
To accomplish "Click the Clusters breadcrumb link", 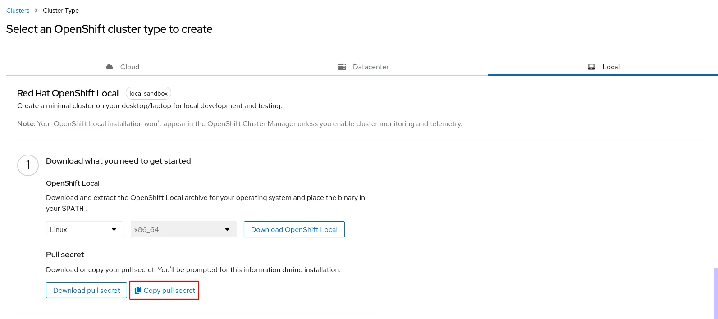I will 18,10.
